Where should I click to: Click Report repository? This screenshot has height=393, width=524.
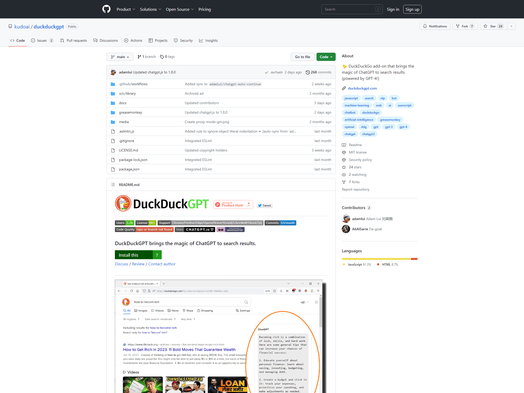click(356, 189)
